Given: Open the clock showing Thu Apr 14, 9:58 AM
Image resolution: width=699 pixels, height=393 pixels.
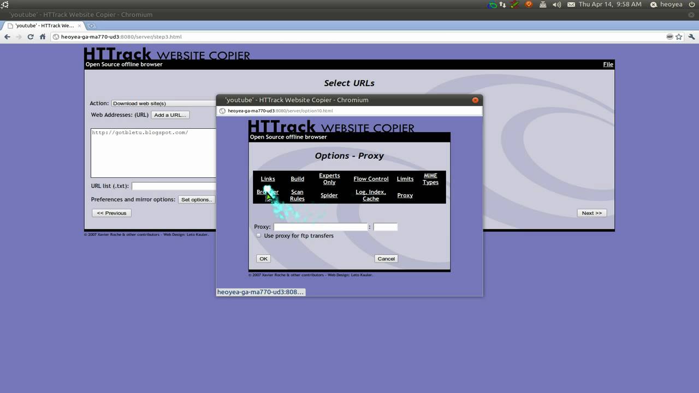Looking at the screenshot, I should [610, 4].
